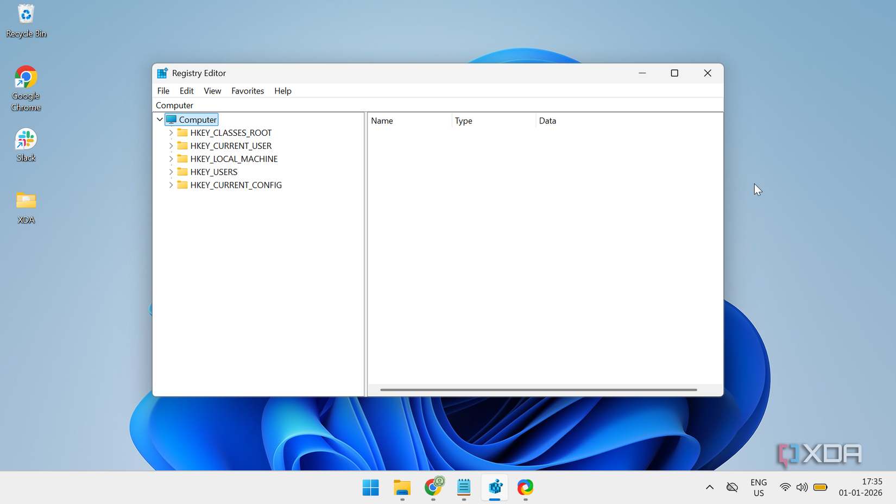Open File Explorer from the taskbar

tap(402, 488)
